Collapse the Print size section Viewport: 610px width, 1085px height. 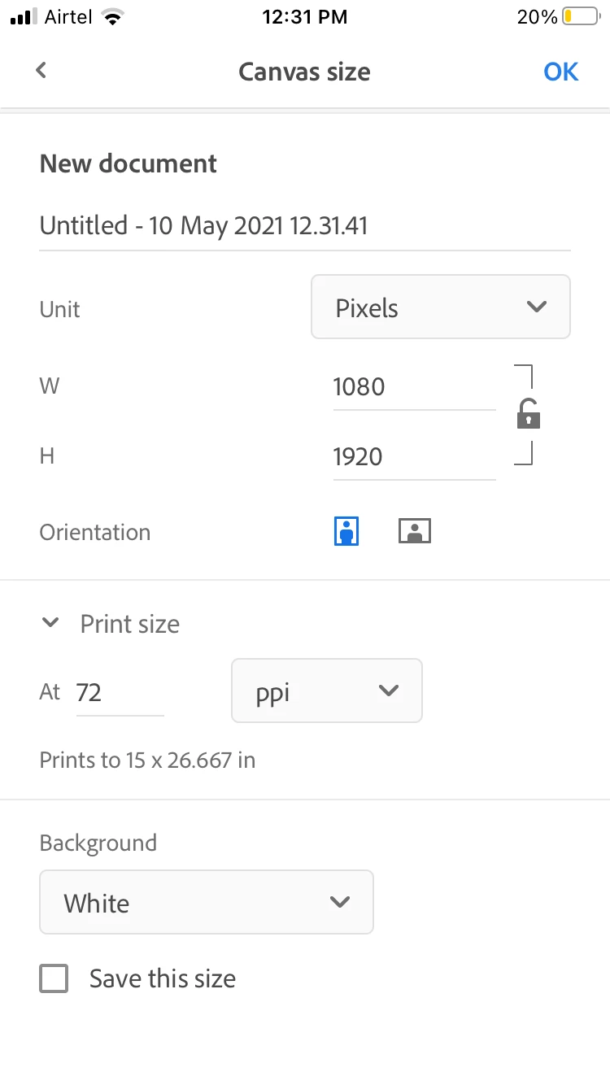coord(50,624)
